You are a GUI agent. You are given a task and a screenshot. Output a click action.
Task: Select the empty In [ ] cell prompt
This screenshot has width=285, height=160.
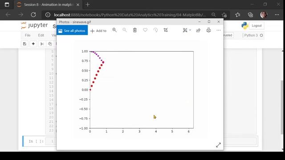point(36,141)
